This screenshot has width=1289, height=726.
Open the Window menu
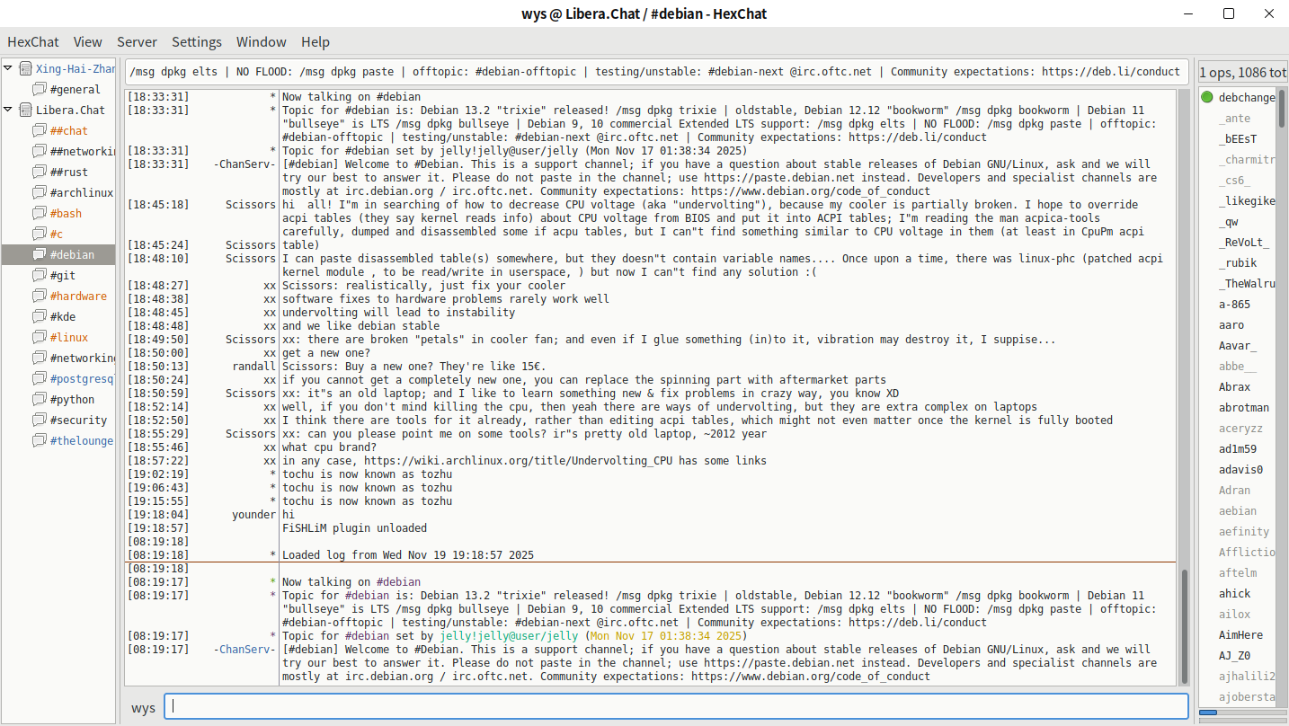pyautogui.click(x=262, y=41)
